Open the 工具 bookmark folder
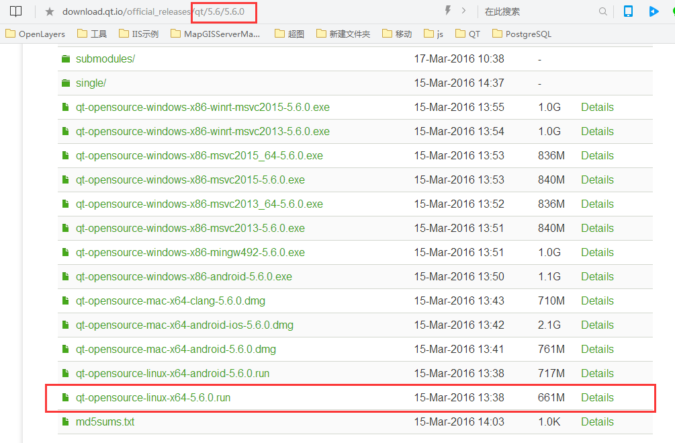675x443 pixels. coord(92,34)
